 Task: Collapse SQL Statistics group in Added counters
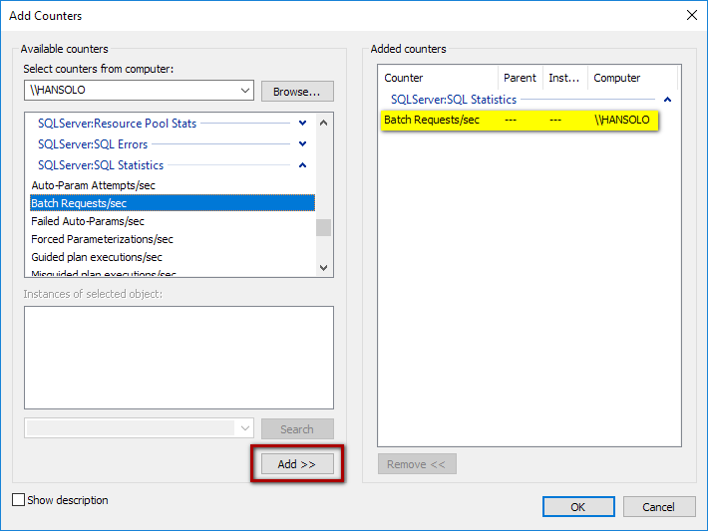coord(668,100)
